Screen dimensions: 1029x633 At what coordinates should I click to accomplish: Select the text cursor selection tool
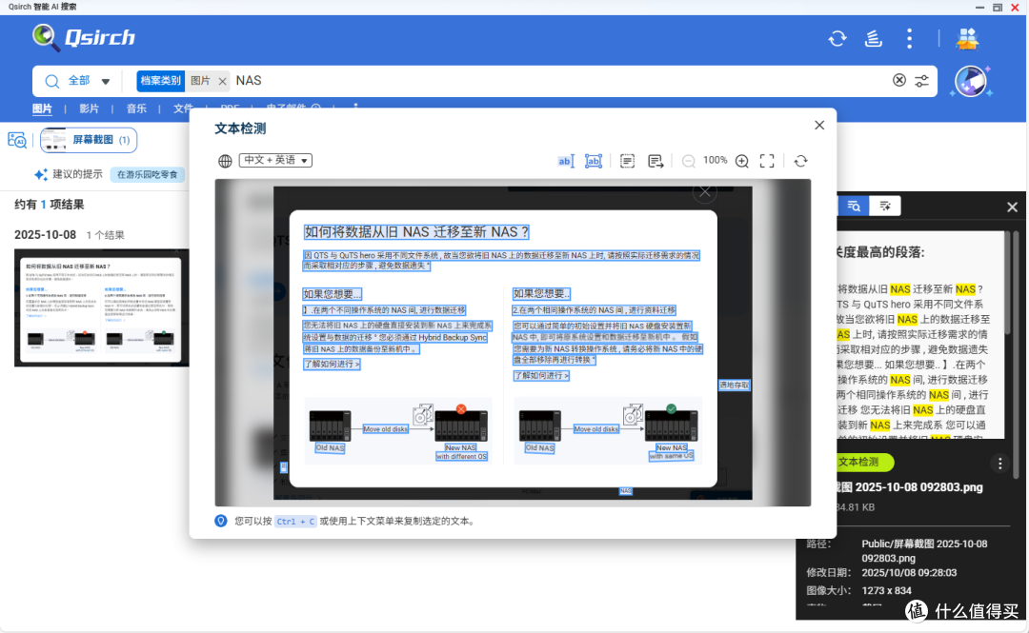pos(565,161)
